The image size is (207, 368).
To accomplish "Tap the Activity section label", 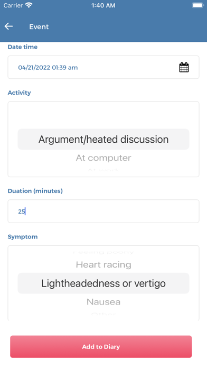I will [x=19, y=93].
